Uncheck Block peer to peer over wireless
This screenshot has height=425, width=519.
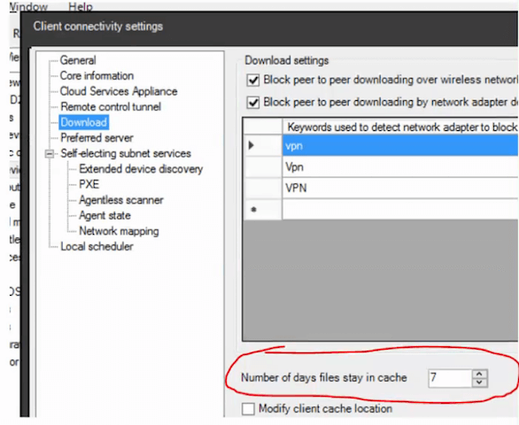(x=253, y=80)
